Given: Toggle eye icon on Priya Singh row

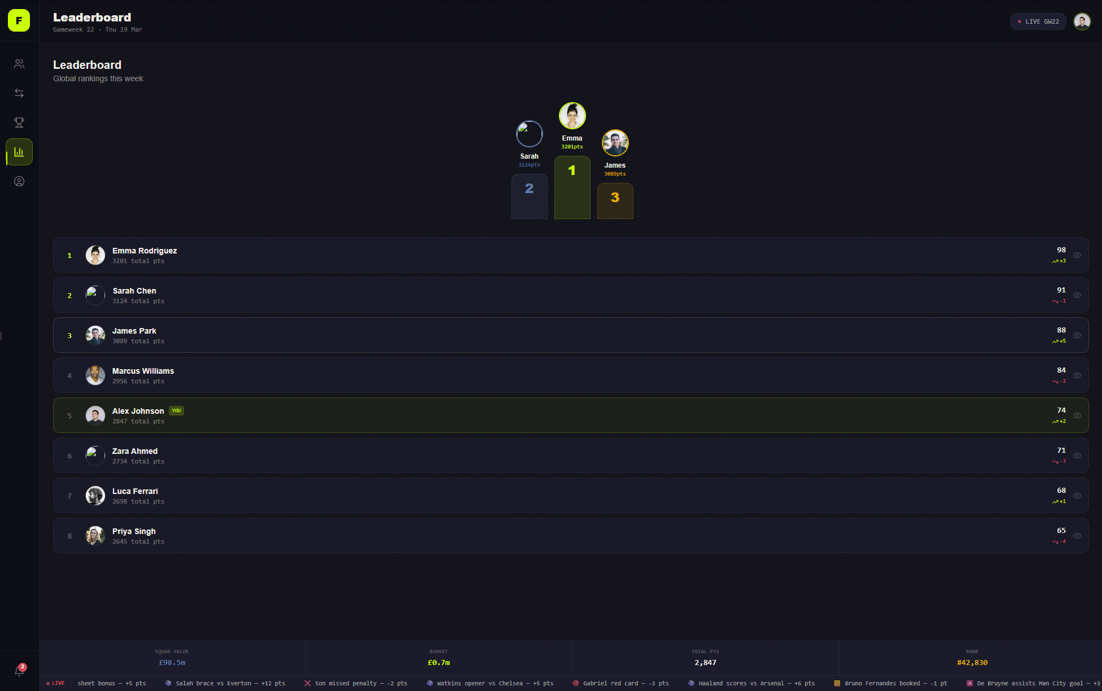Looking at the screenshot, I should pos(1077,536).
